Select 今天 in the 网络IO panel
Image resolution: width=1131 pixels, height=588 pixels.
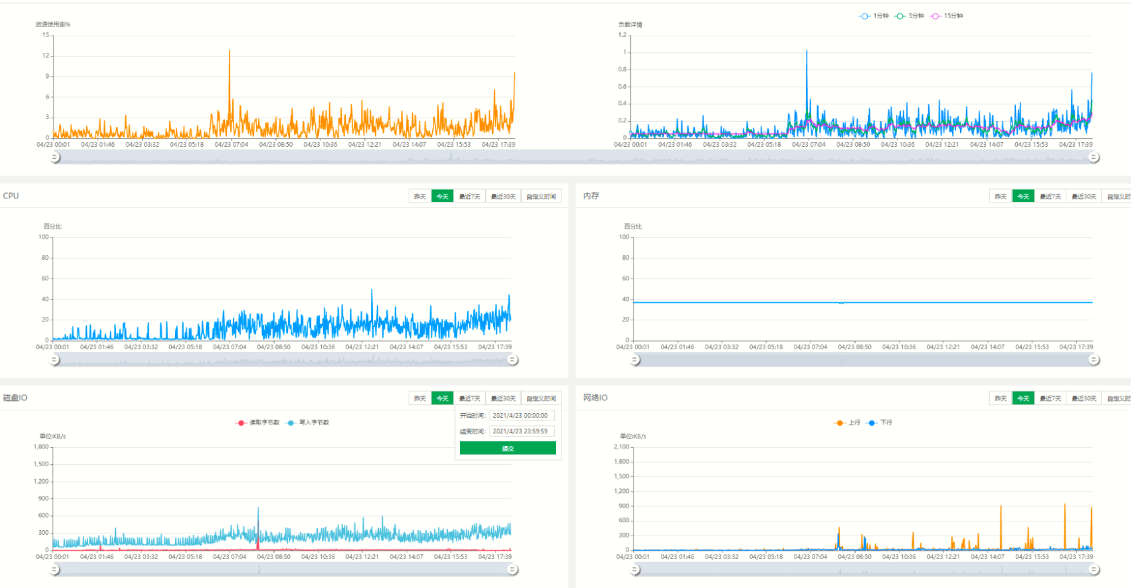[1023, 398]
